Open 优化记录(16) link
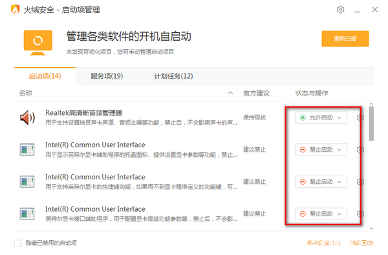Image resolution: width=388 pixels, height=255 pixels. tap(323, 243)
